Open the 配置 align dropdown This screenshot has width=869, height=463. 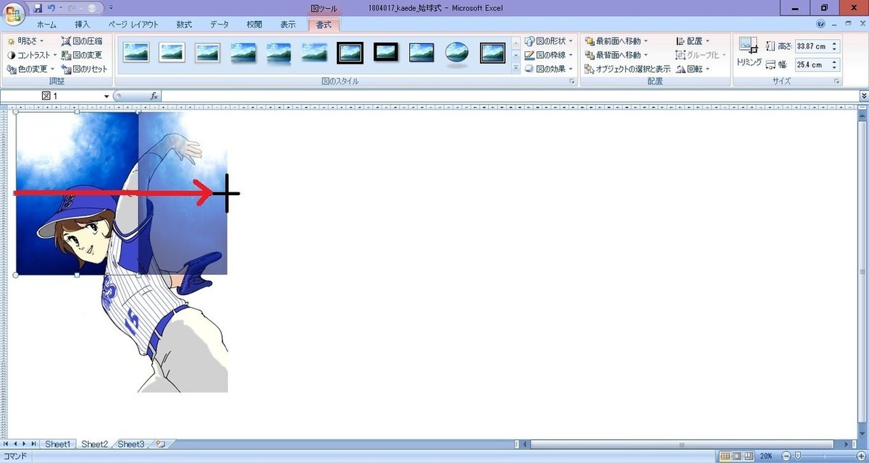693,41
